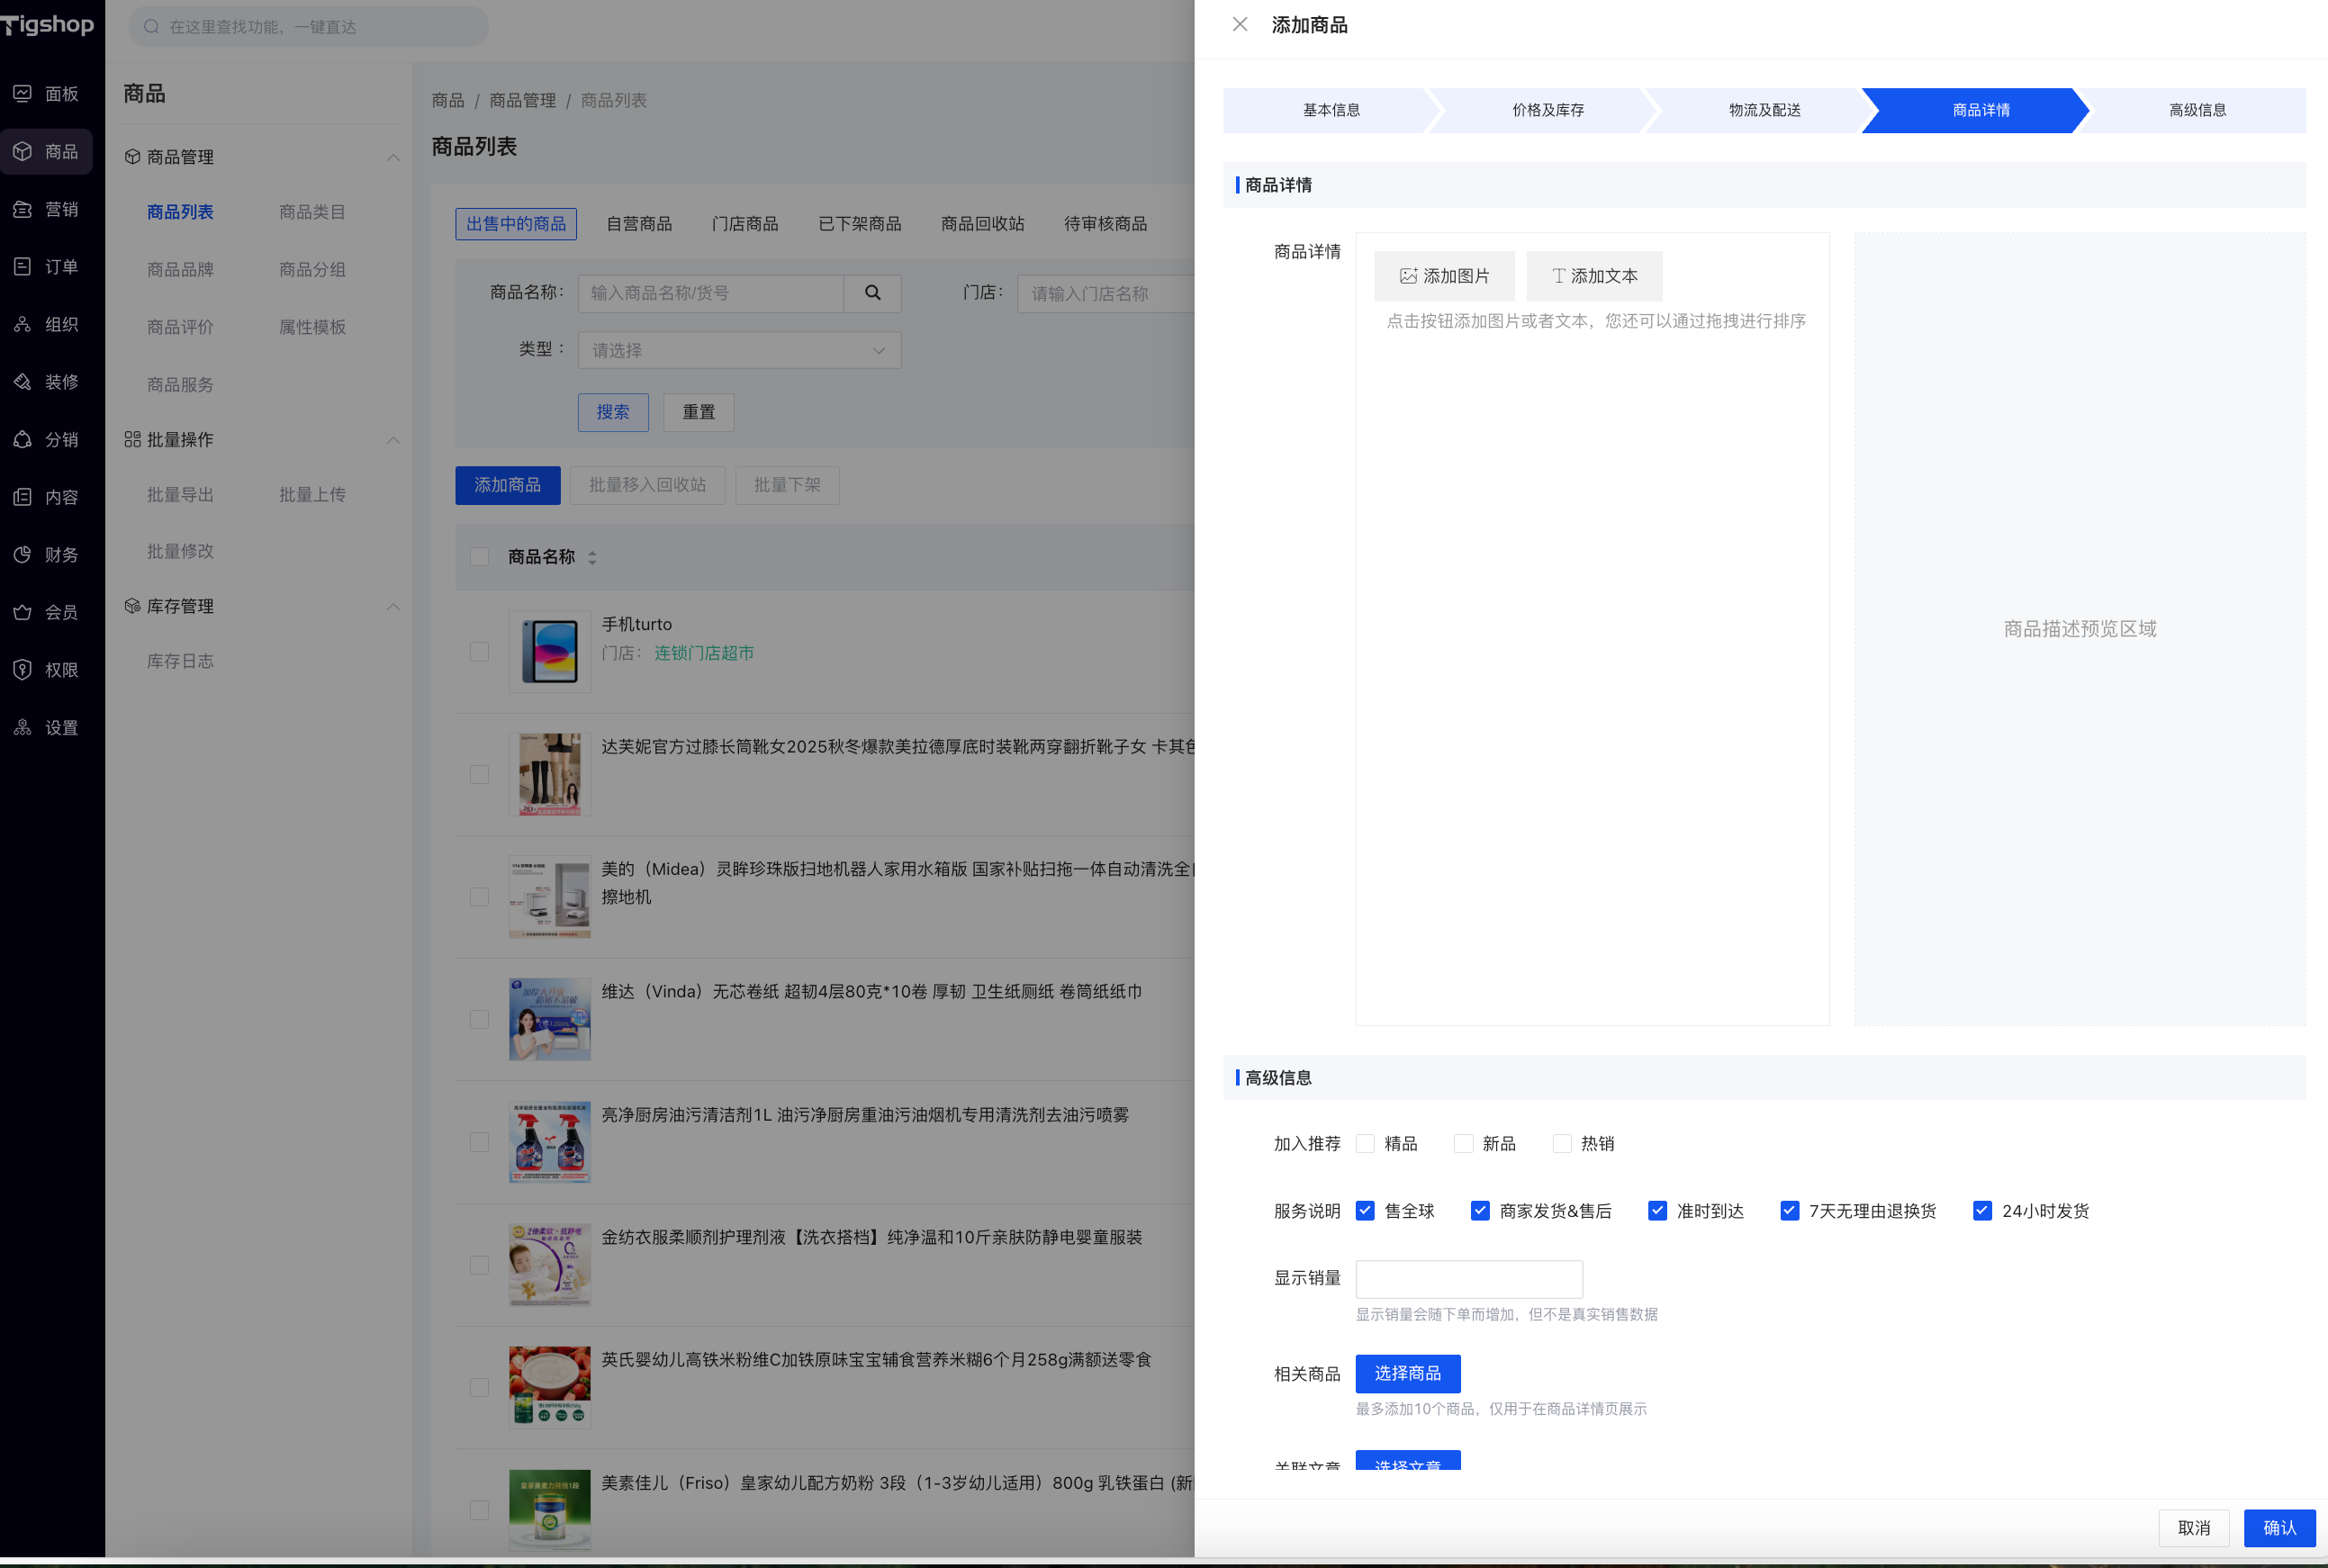Collapse the 批量操作 menu section
Image resolution: width=2328 pixels, height=1568 pixels.
coord(393,440)
